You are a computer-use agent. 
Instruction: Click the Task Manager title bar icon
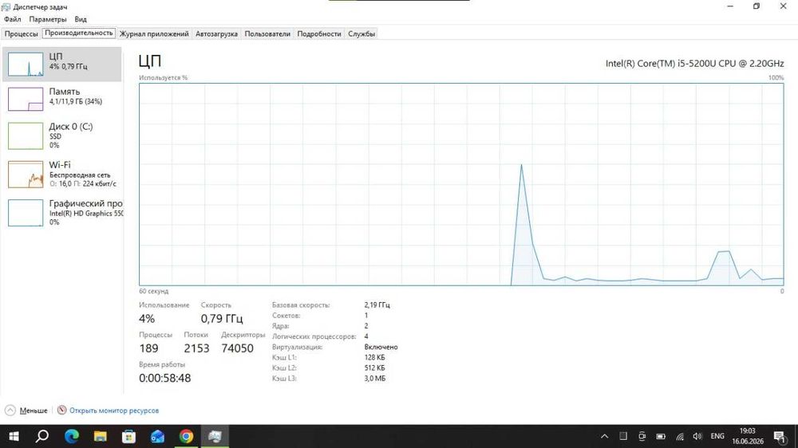[6, 6]
